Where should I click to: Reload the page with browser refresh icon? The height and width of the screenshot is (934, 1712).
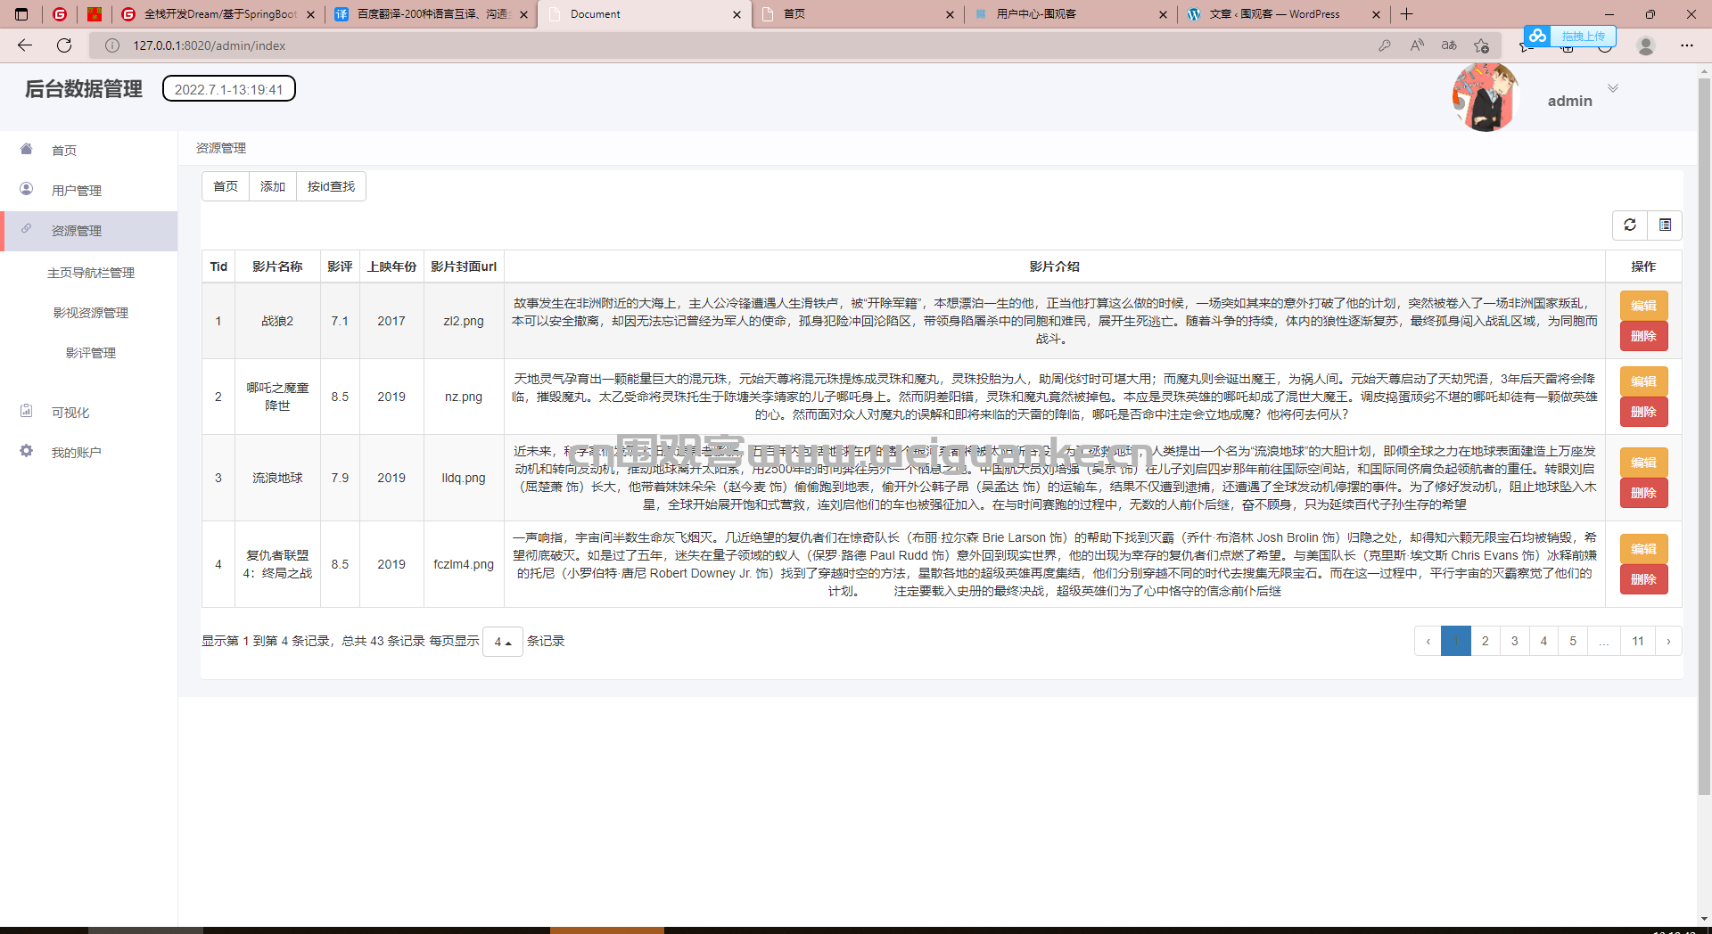(x=64, y=45)
